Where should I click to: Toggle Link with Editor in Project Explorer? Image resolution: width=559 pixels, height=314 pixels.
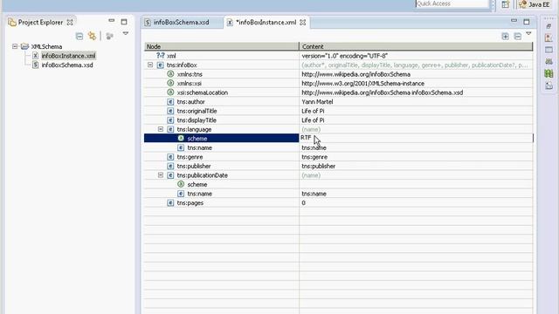(x=92, y=36)
